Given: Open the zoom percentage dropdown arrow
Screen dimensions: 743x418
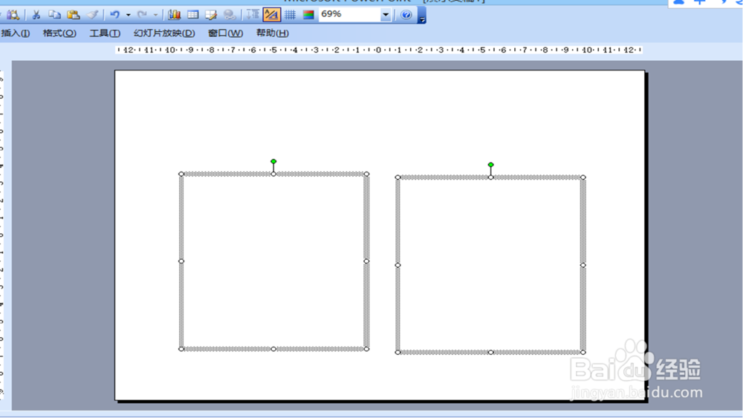Looking at the screenshot, I should (386, 15).
